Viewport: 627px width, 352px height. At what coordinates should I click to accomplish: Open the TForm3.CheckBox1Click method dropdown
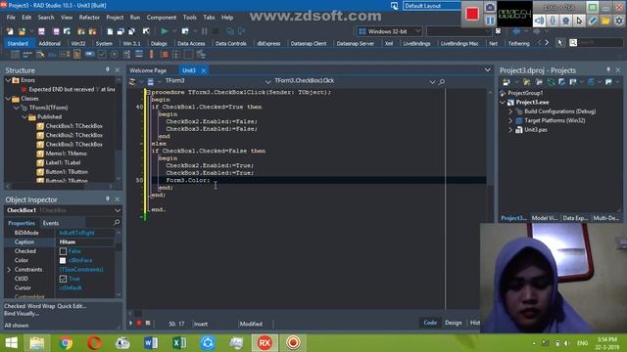pyautogui.click(x=432, y=81)
